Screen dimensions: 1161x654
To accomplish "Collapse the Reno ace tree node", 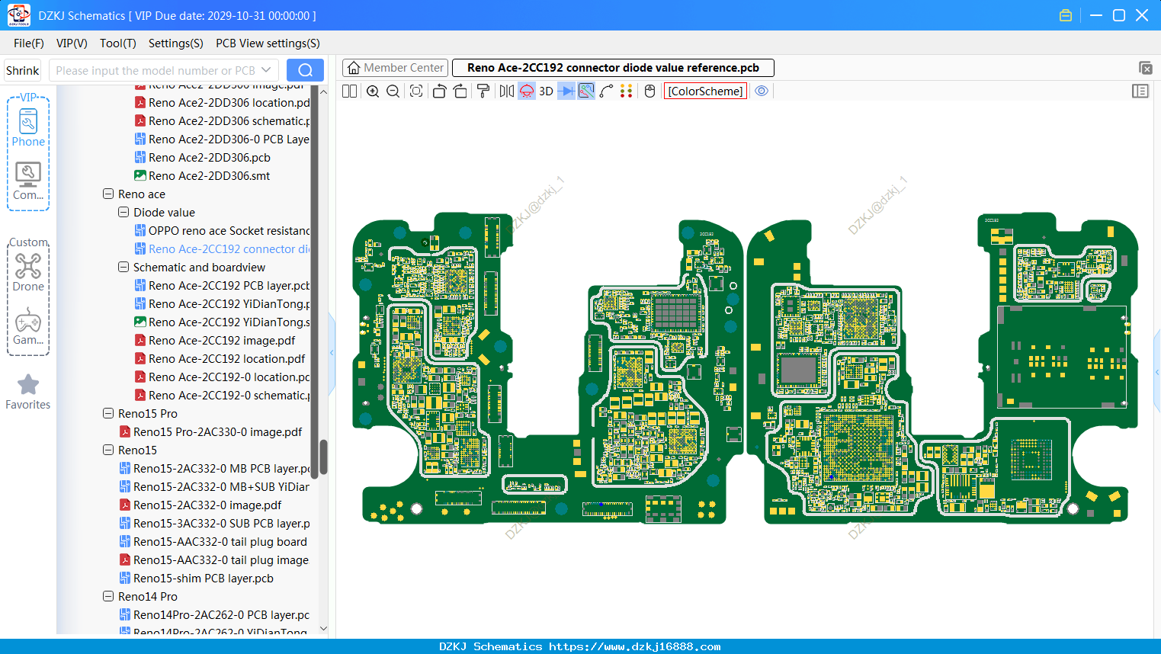I will click(x=108, y=194).
